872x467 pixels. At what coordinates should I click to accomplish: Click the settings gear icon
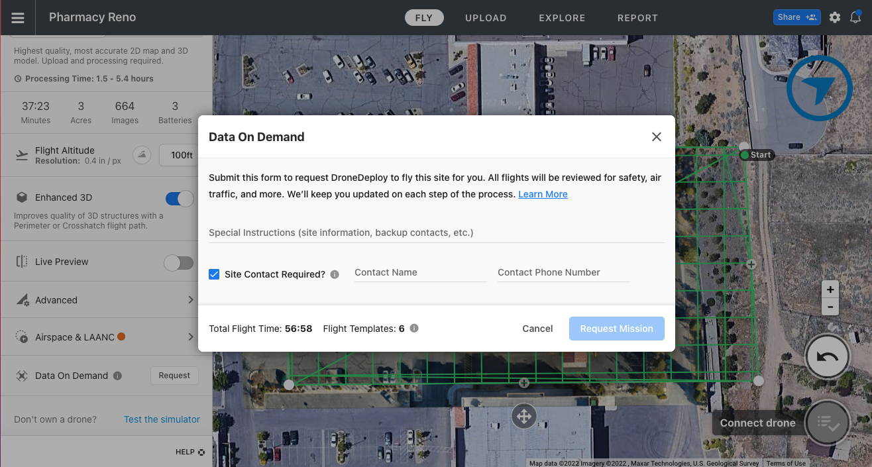coord(834,17)
